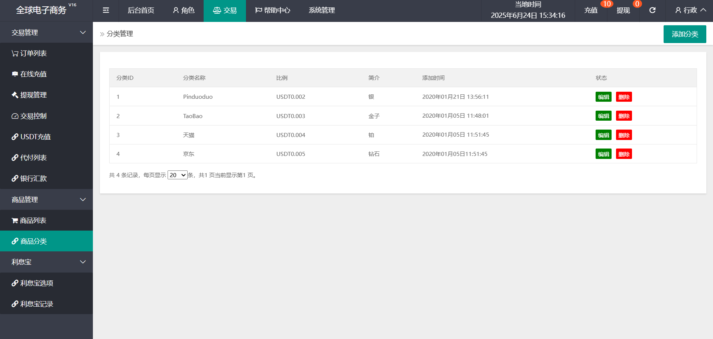Click the 分类名称 column header

194,78
